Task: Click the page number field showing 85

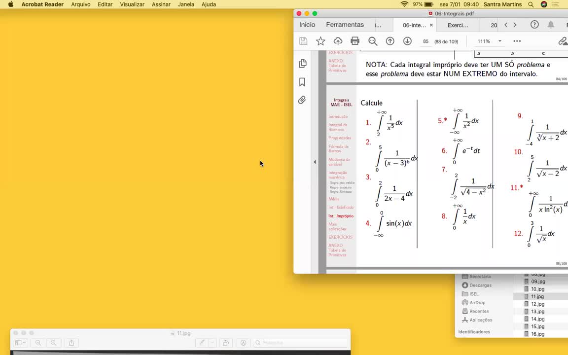Action: 426,41
